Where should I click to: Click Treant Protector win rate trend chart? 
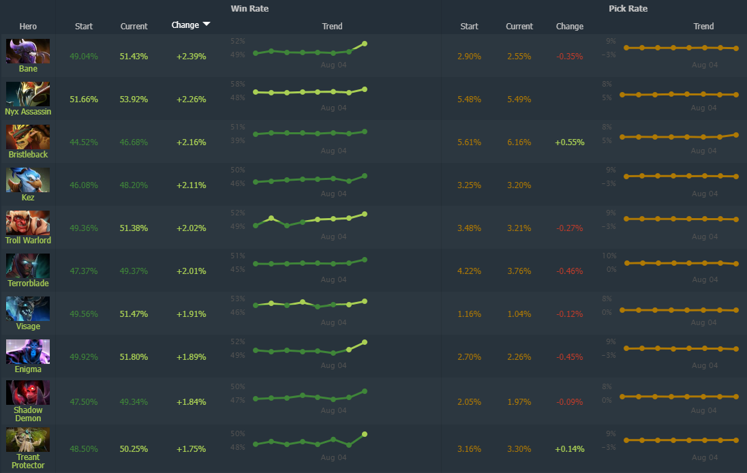tap(310, 440)
